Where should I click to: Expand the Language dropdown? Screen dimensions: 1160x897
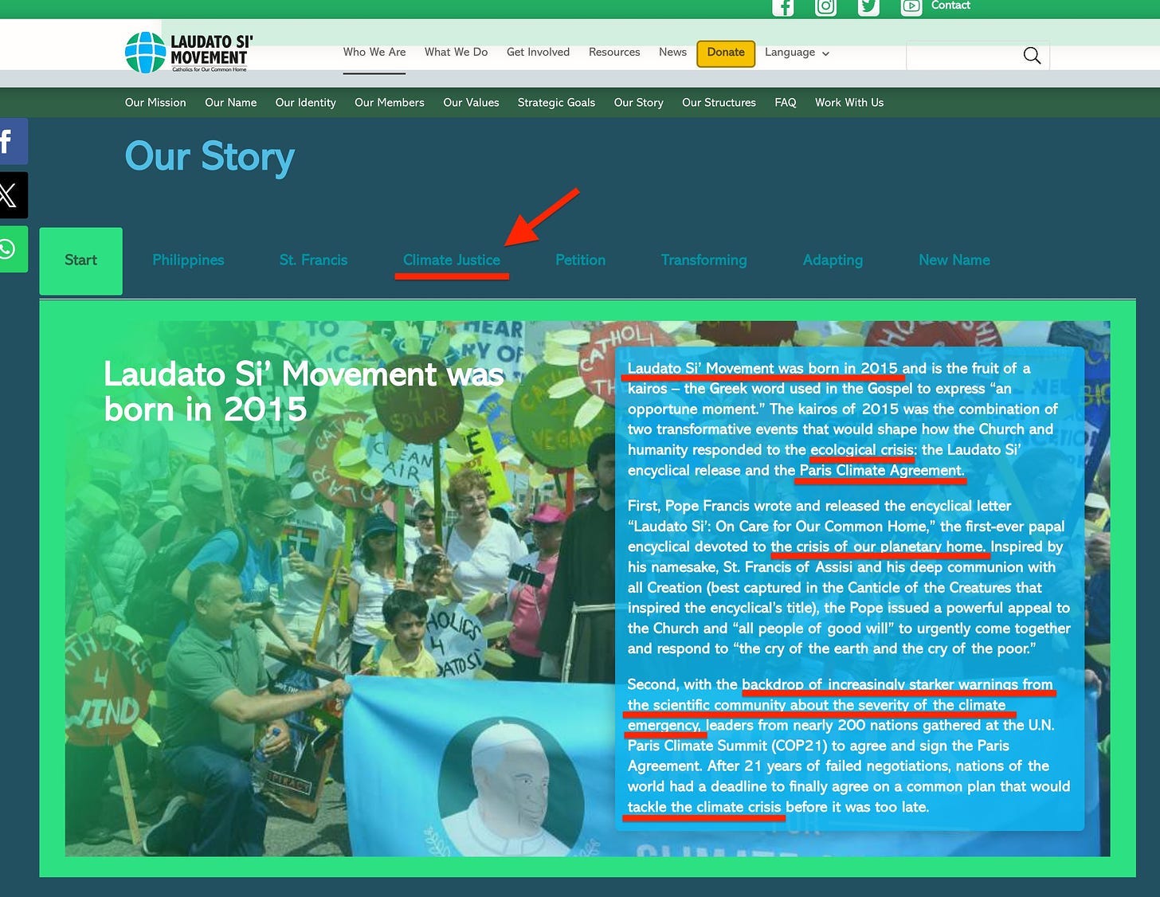click(x=797, y=53)
